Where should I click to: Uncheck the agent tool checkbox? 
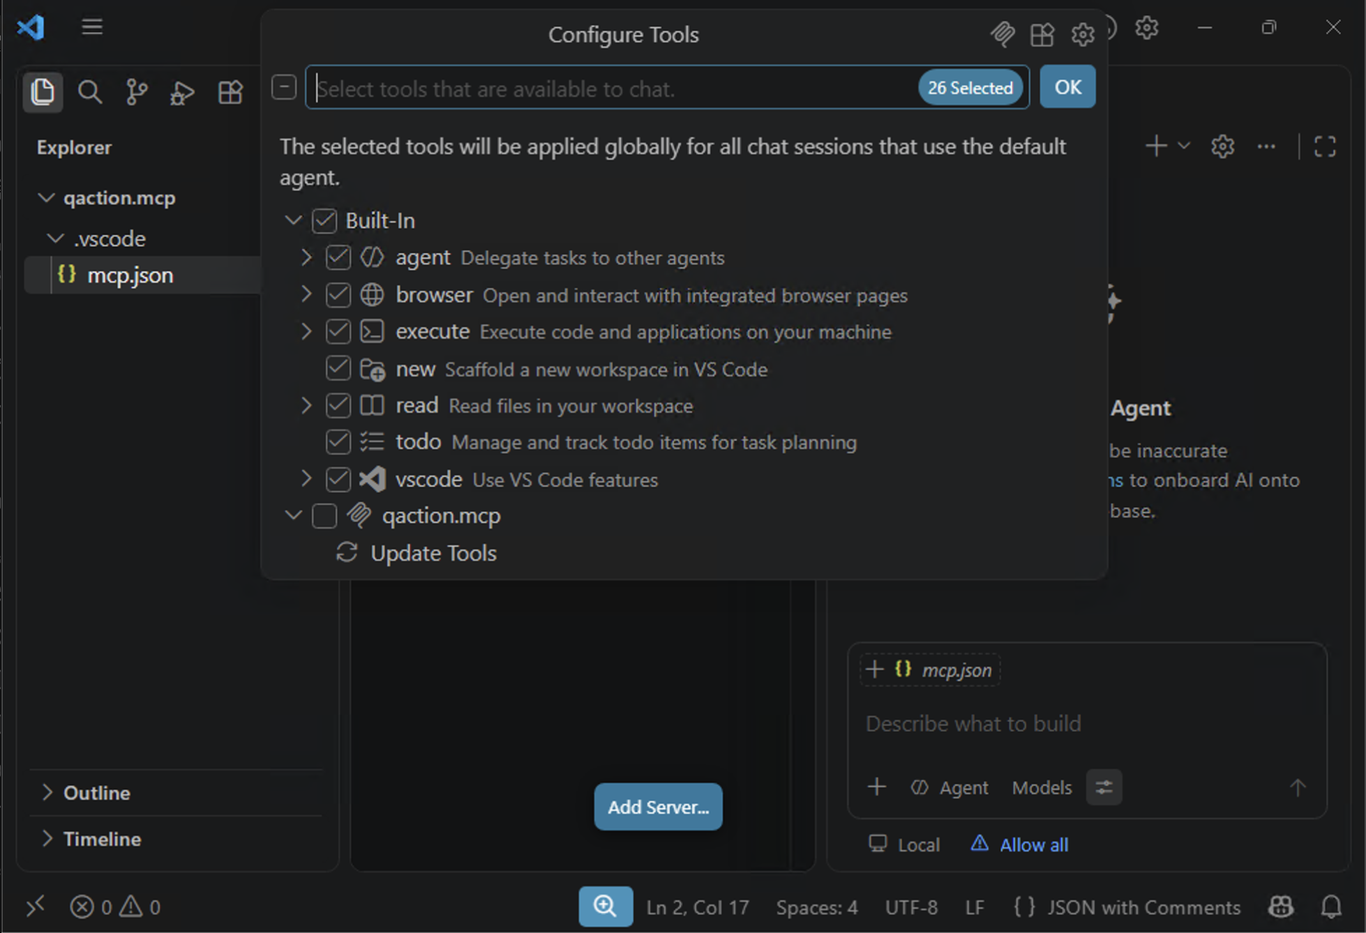coord(338,258)
